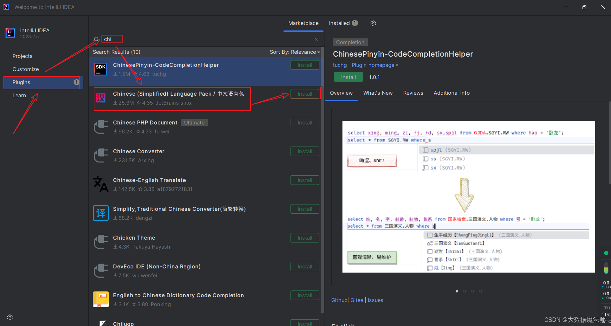Open the Issues link

tap(375, 300)
